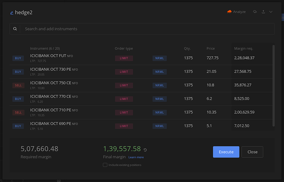The image size is (284, 182).
Task: Change LIMIT order type for 730 PE
Action: [x=124, y=72]
